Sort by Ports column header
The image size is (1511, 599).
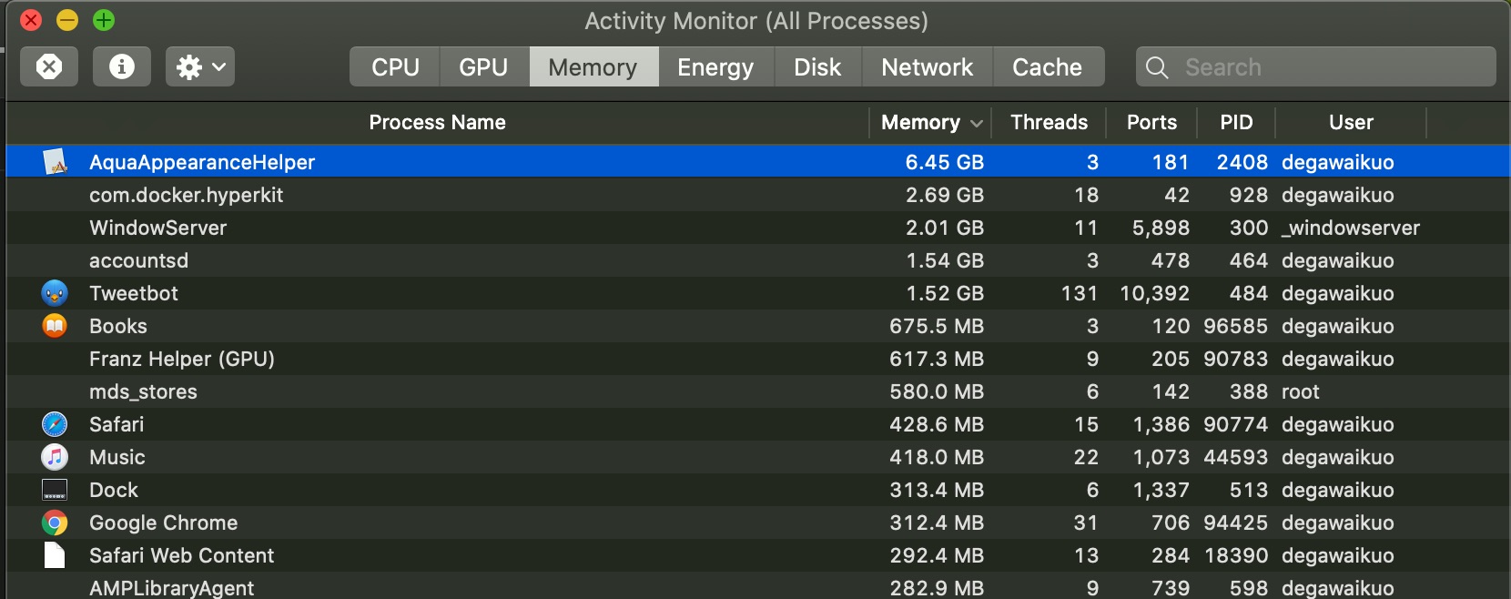1151,122
